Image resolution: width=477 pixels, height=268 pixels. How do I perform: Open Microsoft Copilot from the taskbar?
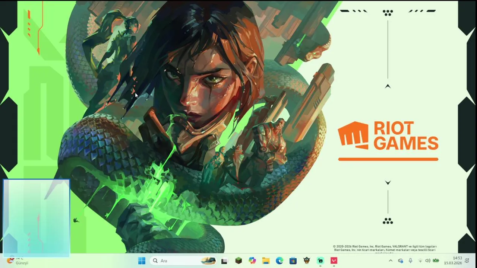coord(252,261)
